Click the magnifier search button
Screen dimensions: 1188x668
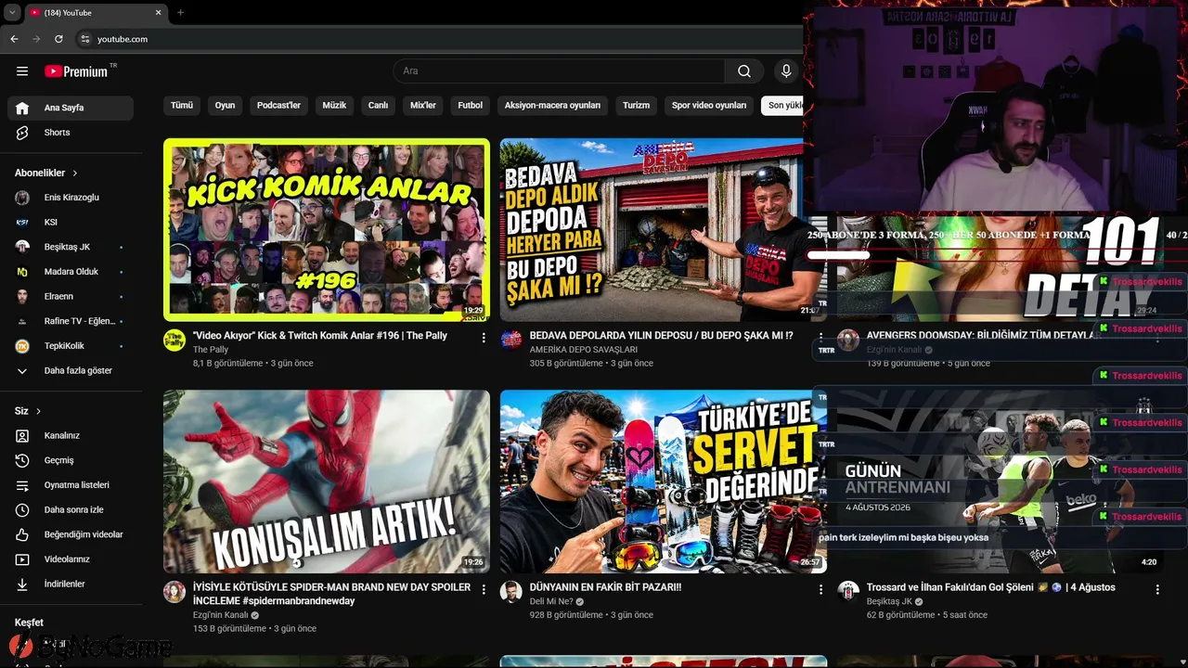(x=744, y=71)
